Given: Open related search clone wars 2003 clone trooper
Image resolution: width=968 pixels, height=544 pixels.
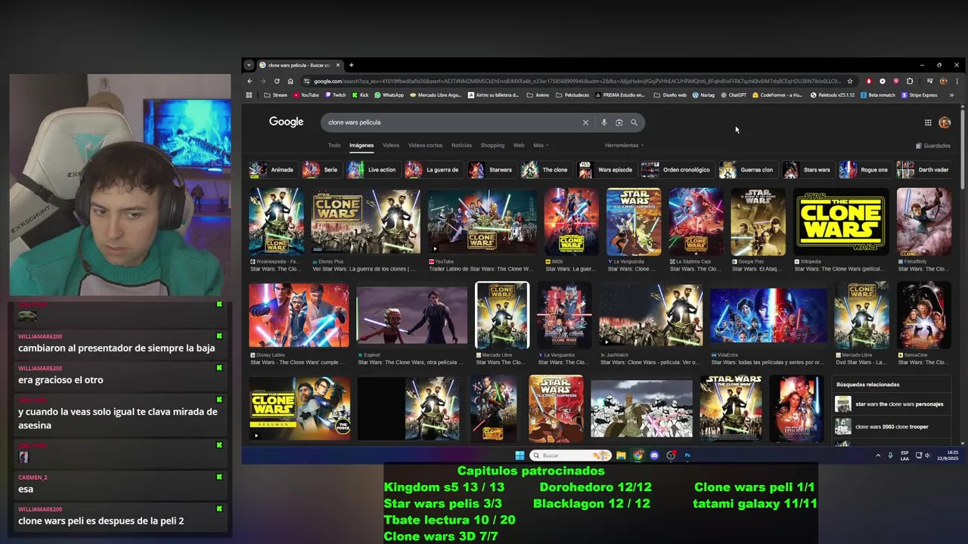Looking at the screenshot, I should click(x=892, y=427).
